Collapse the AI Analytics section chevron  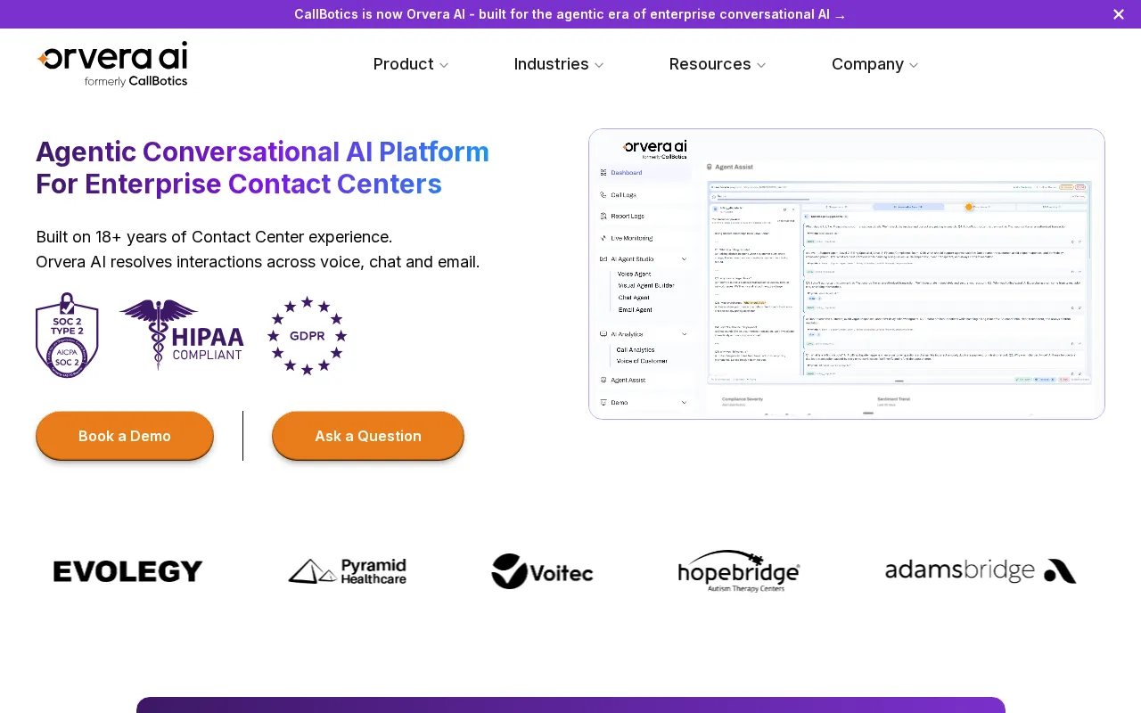coord(685,334)
